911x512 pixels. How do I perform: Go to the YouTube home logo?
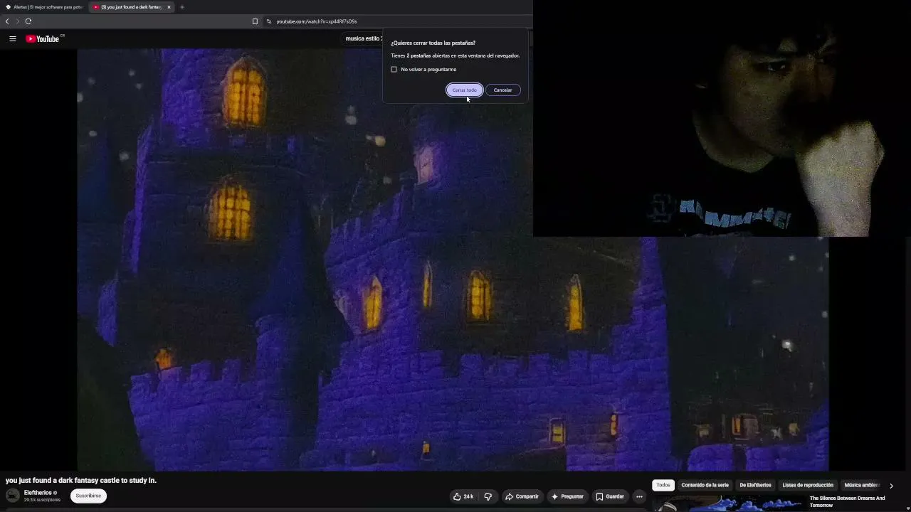click(x=43, y=38)
